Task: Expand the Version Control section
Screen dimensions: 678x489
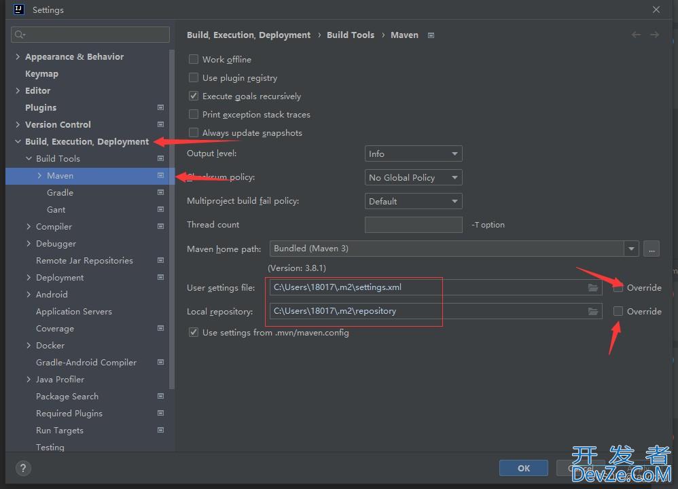Action: (x=18, y=124)
